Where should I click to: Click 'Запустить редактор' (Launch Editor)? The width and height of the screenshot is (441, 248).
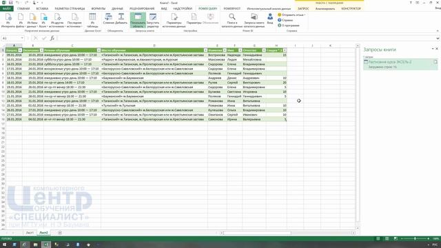[153, 20]
